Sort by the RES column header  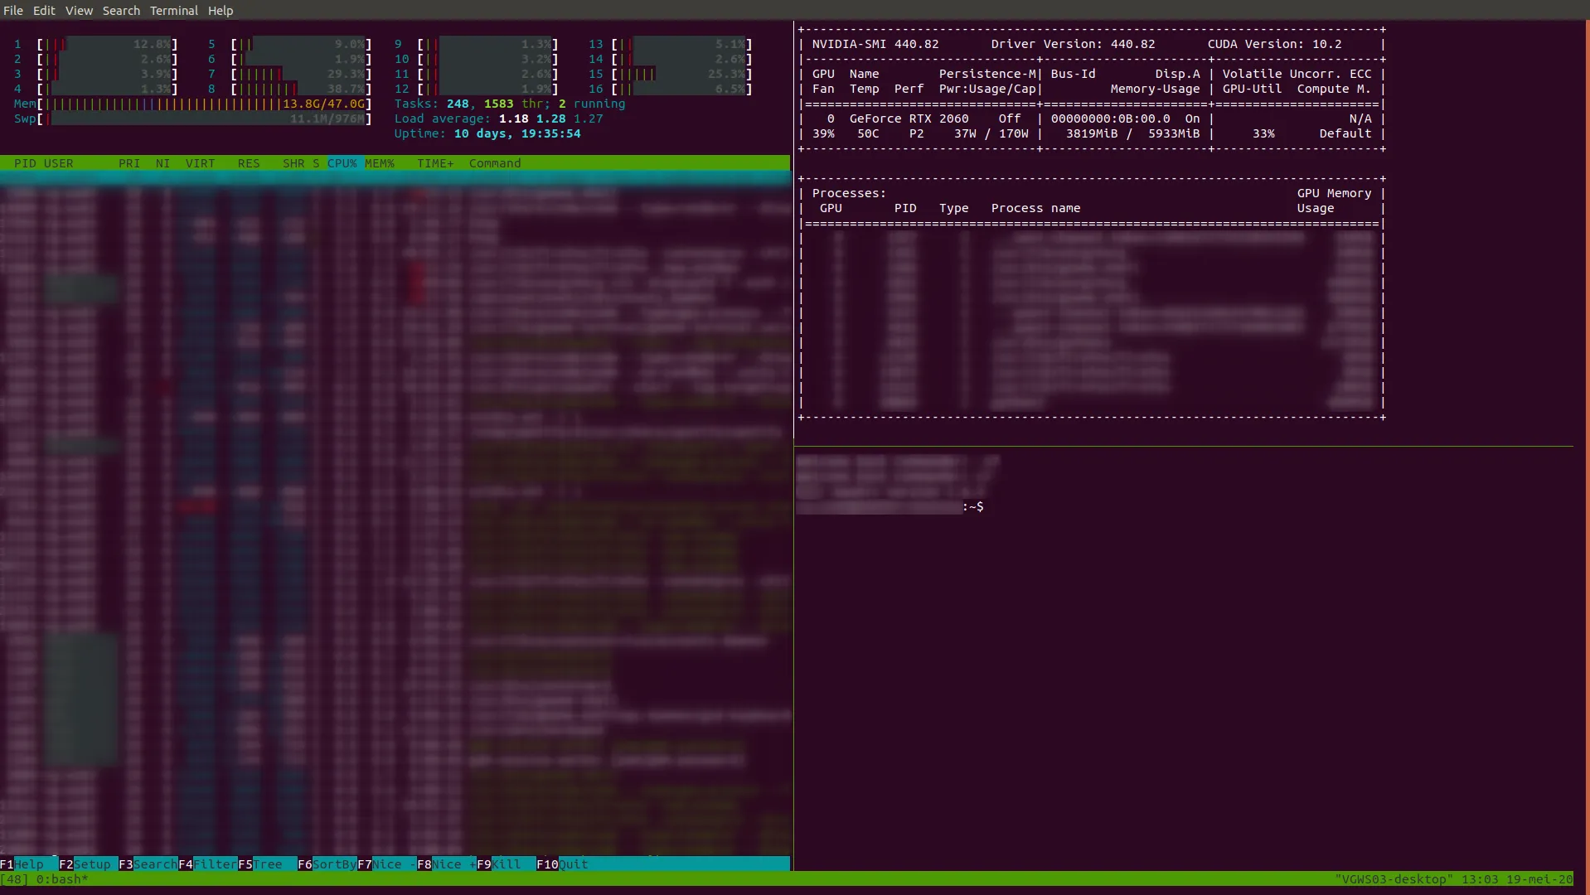tap(249, 163)
